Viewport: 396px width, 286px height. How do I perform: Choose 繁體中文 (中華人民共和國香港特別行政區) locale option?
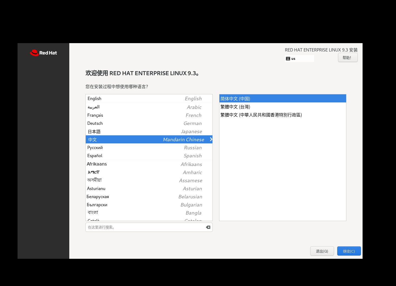pos(270,115)
